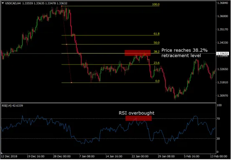Screen dimensions: 231x160
Task: Click the 1.31810 price axis label
Action: (223, 82)
